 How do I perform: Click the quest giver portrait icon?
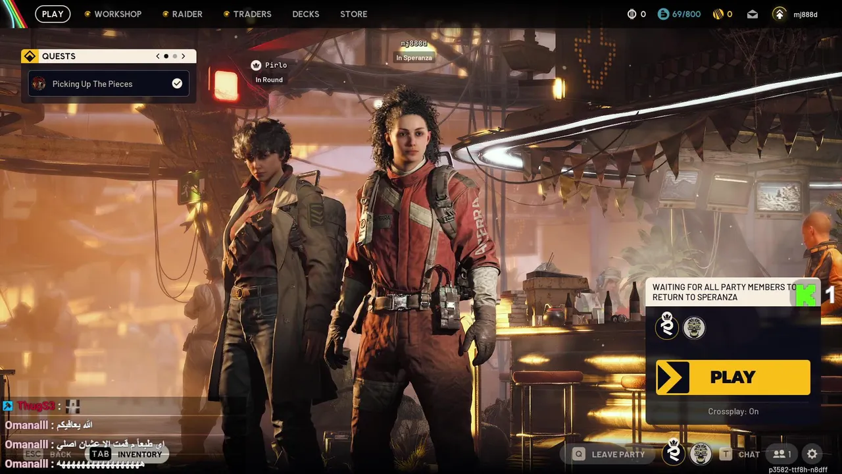click(39, 84)
